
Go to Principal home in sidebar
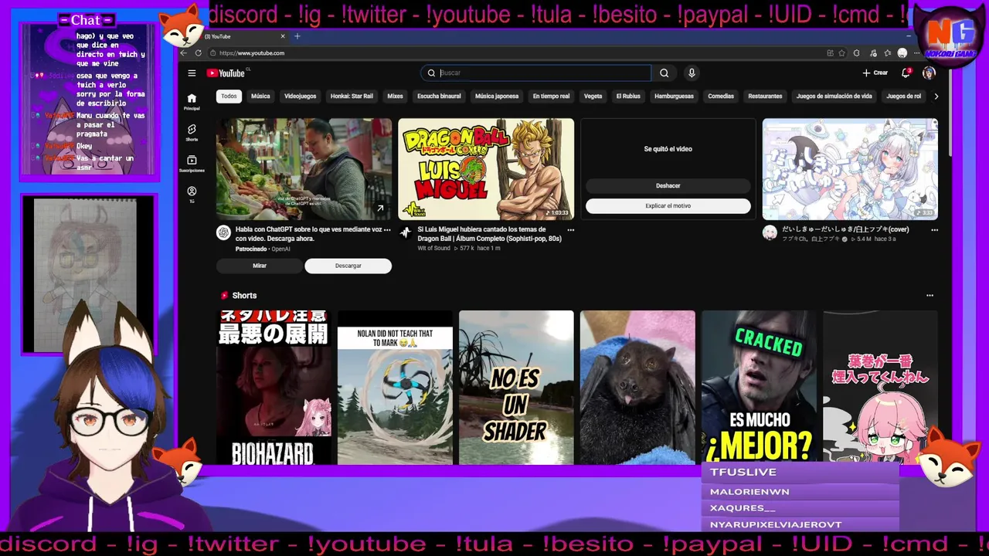pos(192,101)
